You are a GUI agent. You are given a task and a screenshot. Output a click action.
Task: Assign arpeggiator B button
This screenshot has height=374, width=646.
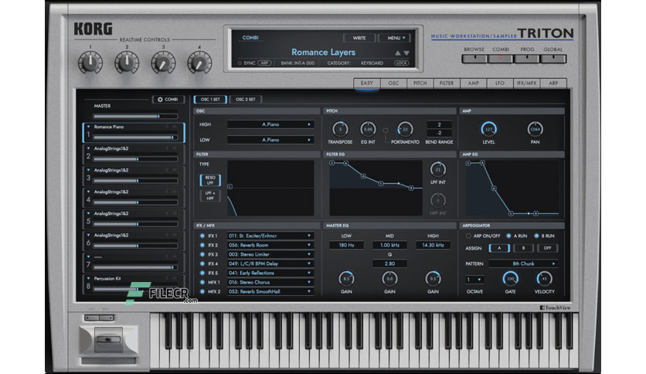click(524, 248)
